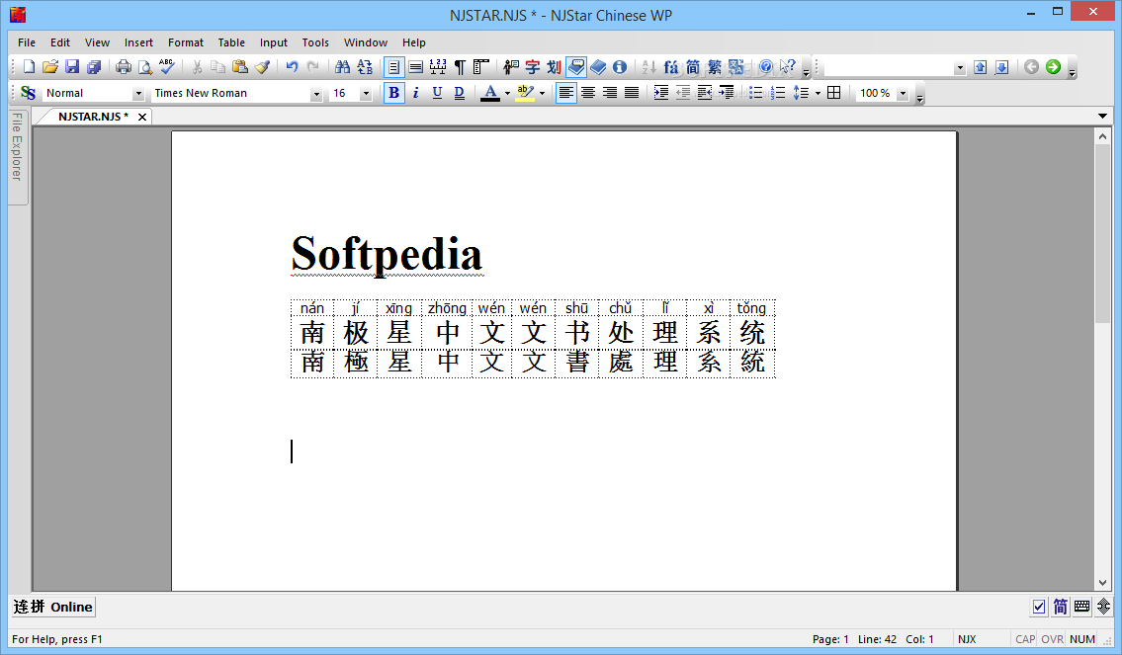The image size is (1122, 655).
Task: Open Find with the binoculars icon
Action: pyautogui.click(x=343, y=67)
